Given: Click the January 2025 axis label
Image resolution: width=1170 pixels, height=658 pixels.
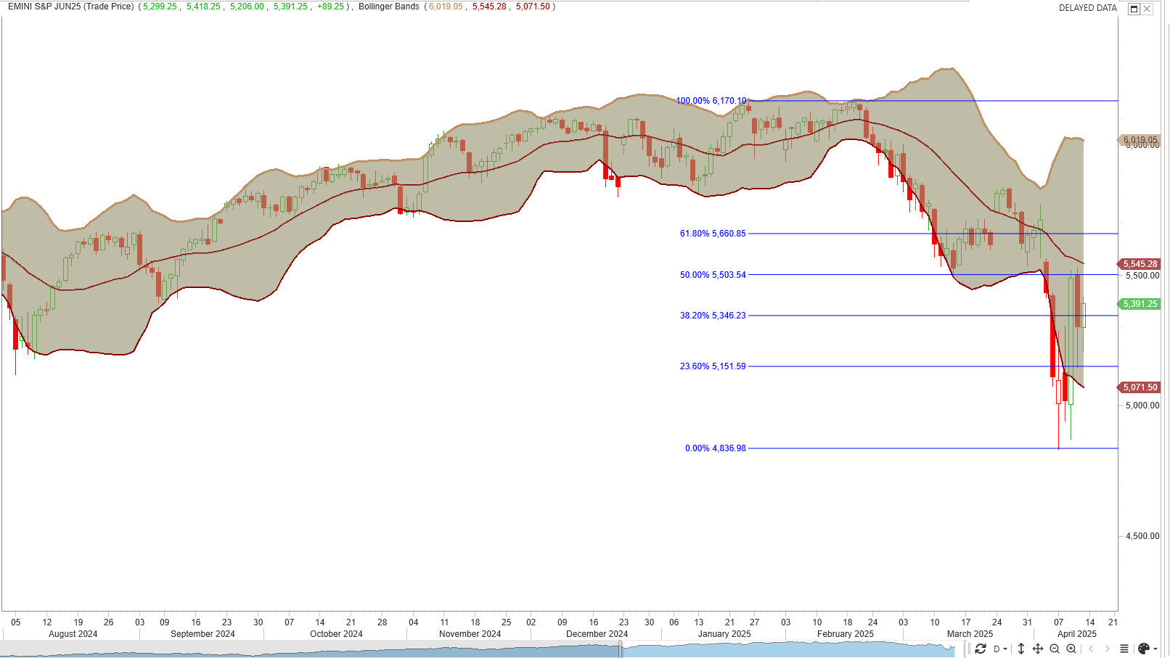Looking at the screenshot, I should click(724, 634).
